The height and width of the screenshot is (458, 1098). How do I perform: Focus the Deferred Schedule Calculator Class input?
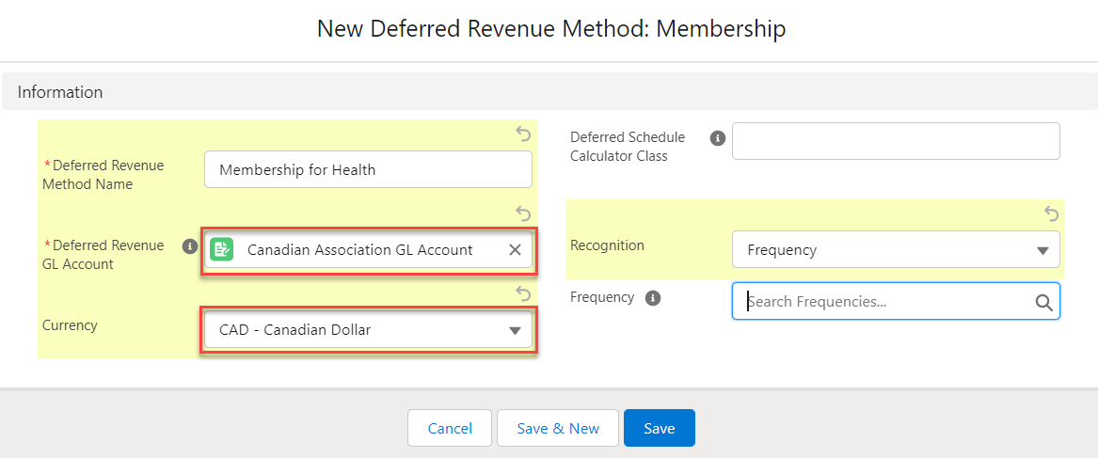[896, 141]
